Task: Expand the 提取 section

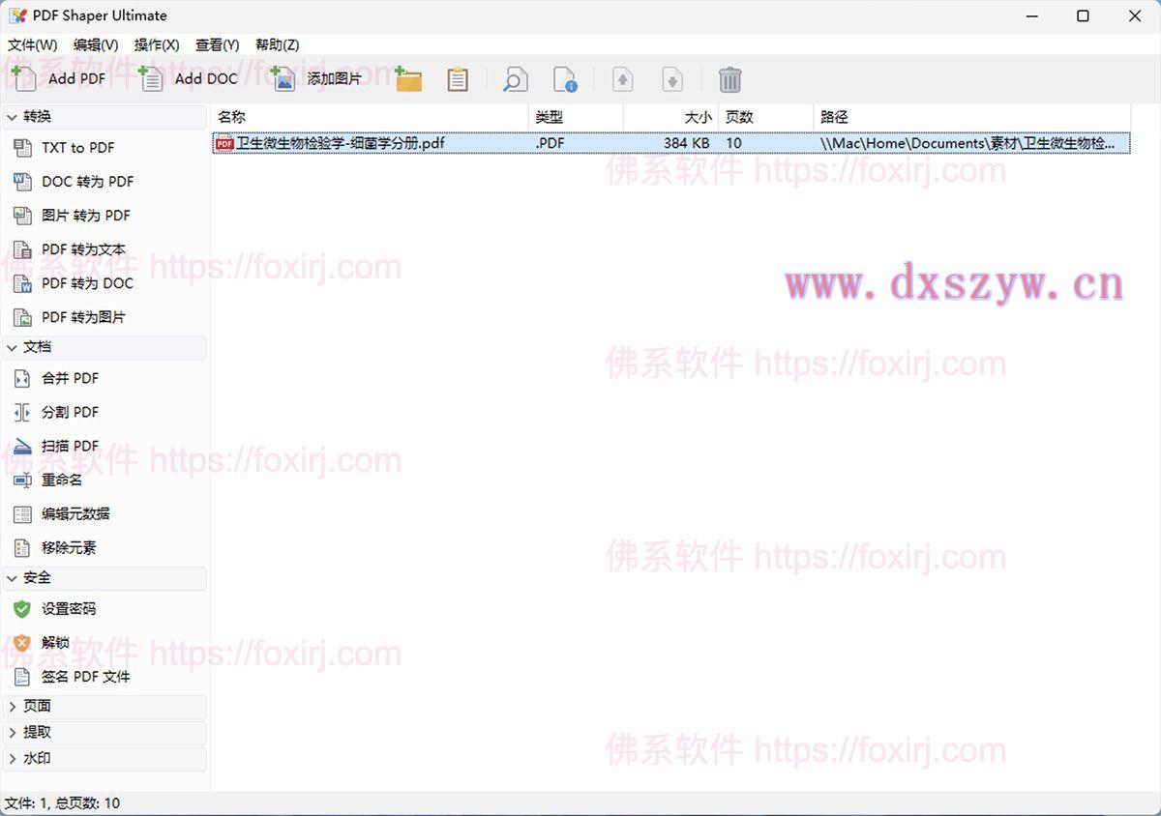Action: (x=104, y=733)
